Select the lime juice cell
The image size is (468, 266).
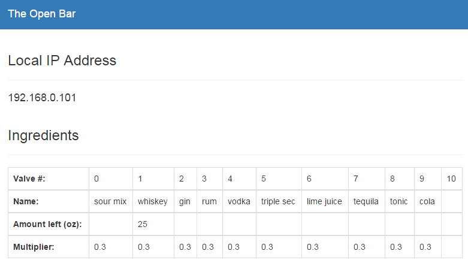pos(325,201)
